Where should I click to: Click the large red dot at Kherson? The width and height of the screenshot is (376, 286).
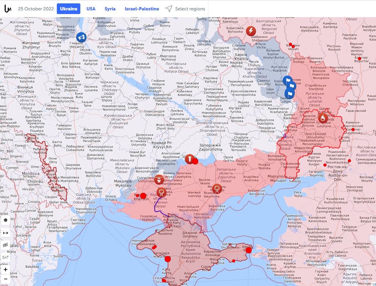click(x=143, y=196)
